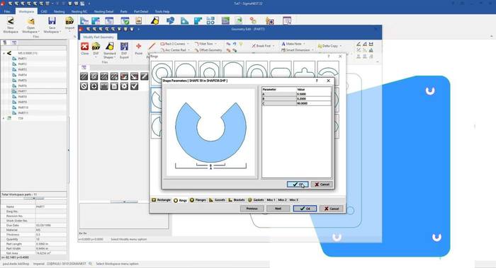496x268 pixels.
Task: Click the gear icon in the dark tool grid
Action: [124, 86]
